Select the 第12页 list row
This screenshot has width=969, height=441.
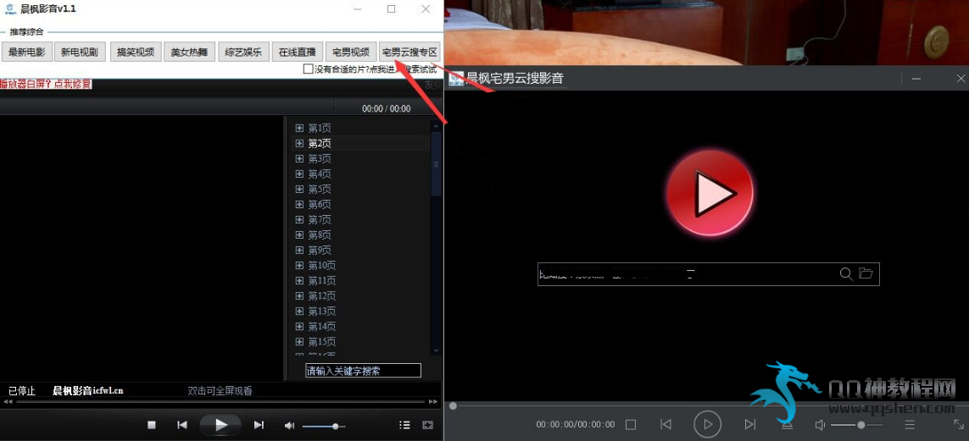click(x=361, y=296)
